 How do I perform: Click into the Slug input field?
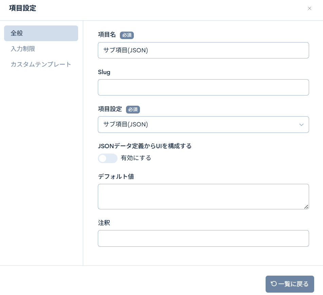203,87
